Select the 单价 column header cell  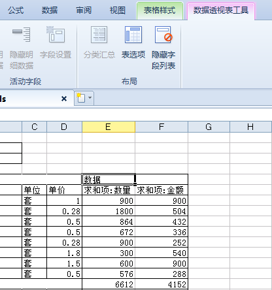(64, 190)
